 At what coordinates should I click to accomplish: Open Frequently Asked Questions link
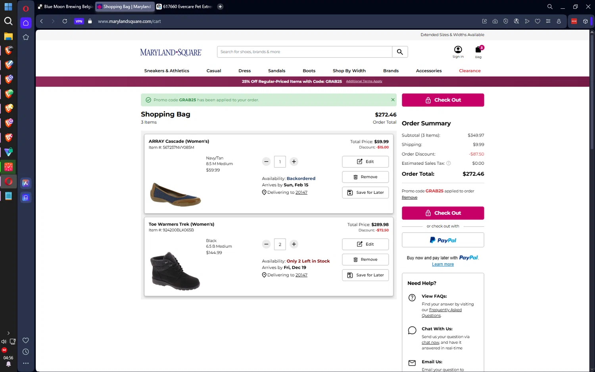(445, 310)
